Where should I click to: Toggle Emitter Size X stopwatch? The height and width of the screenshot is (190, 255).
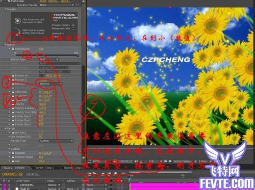[13, 116]
